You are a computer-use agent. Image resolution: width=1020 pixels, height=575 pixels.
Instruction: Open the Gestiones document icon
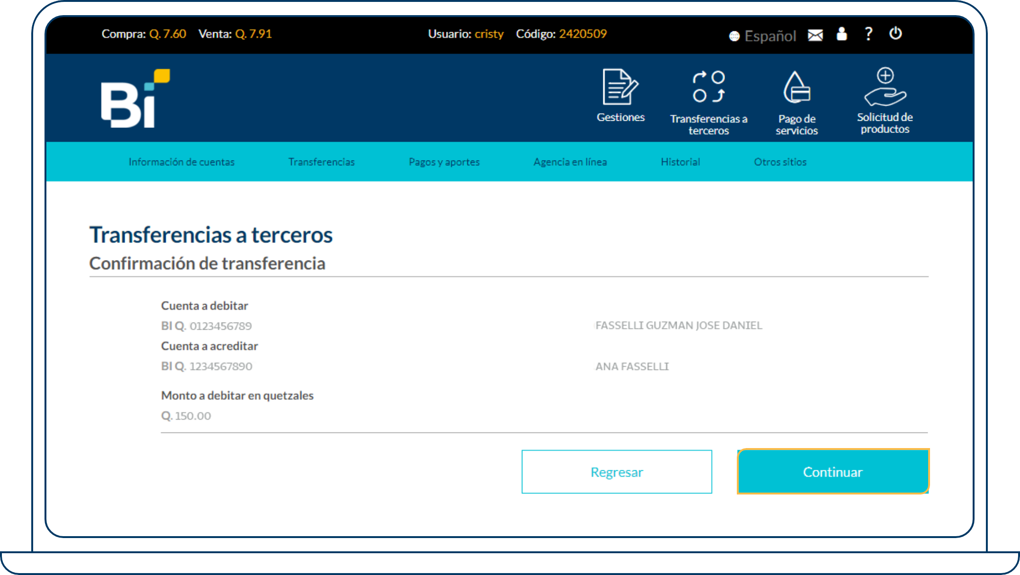(620, 87)
